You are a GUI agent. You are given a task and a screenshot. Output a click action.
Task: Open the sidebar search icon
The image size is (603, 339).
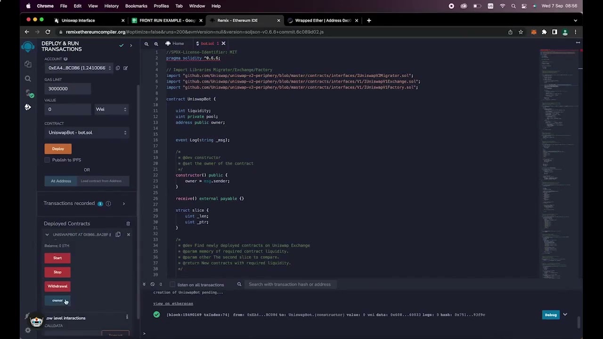[x=28, y=79]
